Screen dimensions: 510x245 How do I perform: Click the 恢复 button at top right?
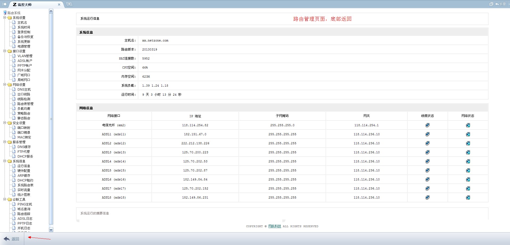tap(501, 4)
